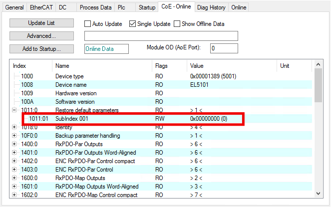Expand the 1600:0 RxPDO-Map Outputs node
The width and height of the screenshot is (331, 207).
pyautogui.click(x=14, y=178)
